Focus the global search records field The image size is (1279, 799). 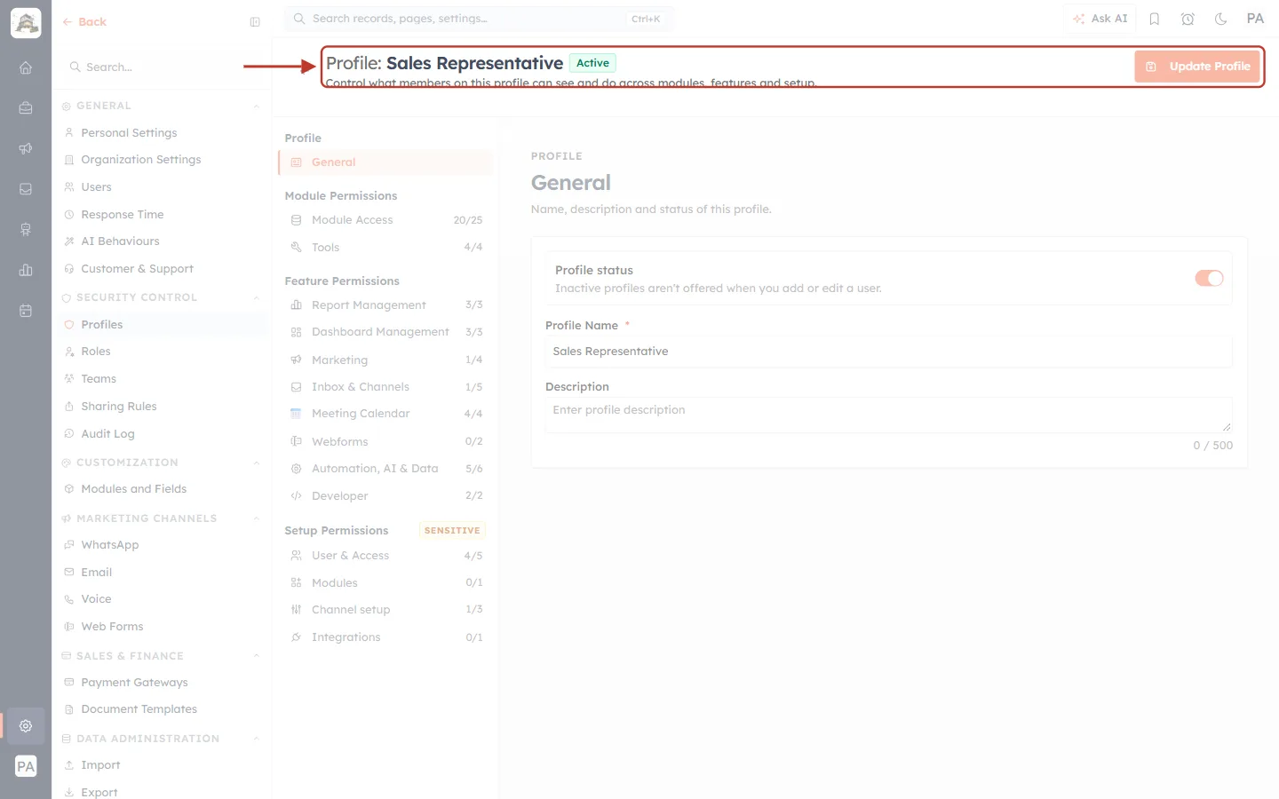(479, 19)
